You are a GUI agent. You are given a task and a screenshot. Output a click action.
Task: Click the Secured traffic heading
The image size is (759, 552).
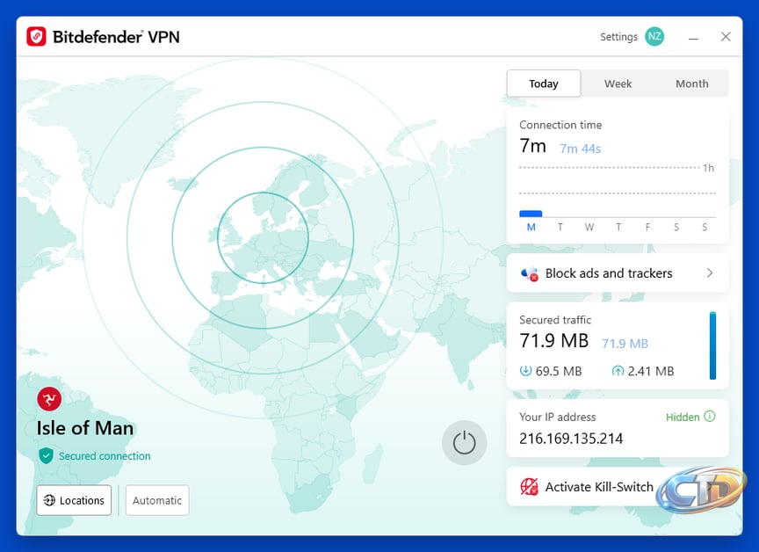555,320
